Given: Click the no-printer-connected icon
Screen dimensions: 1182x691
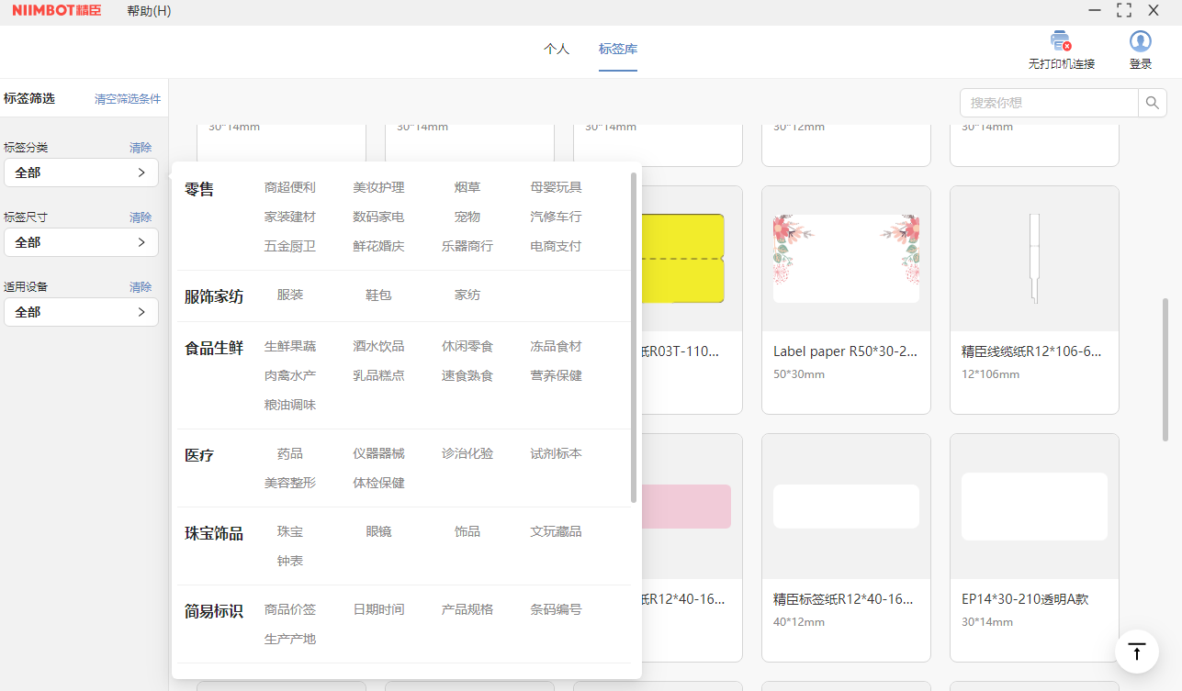Looking at the screenshot, I should tap(1061, 42).
